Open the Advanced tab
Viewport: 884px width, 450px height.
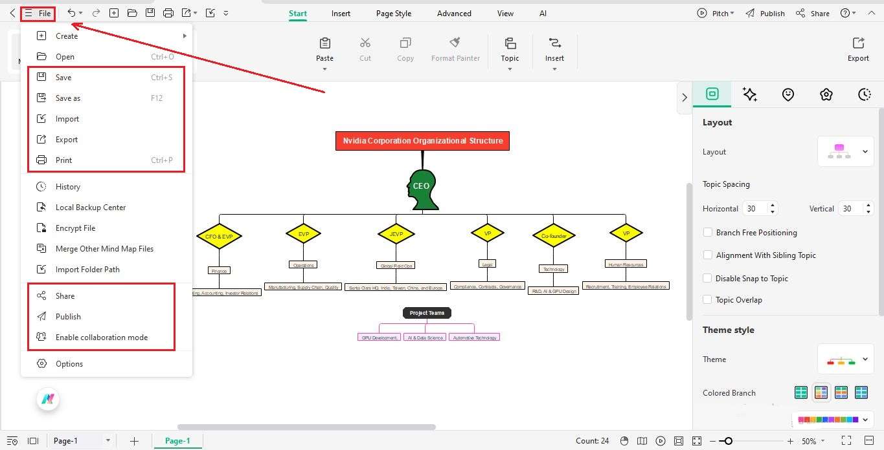(454, 13)
